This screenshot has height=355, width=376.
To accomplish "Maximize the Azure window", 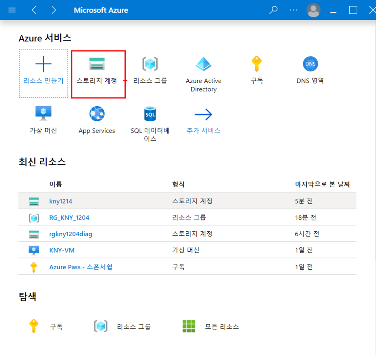I will pos(353,10).
